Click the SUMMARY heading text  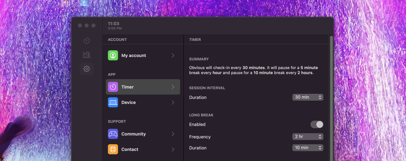coord(199,59)
